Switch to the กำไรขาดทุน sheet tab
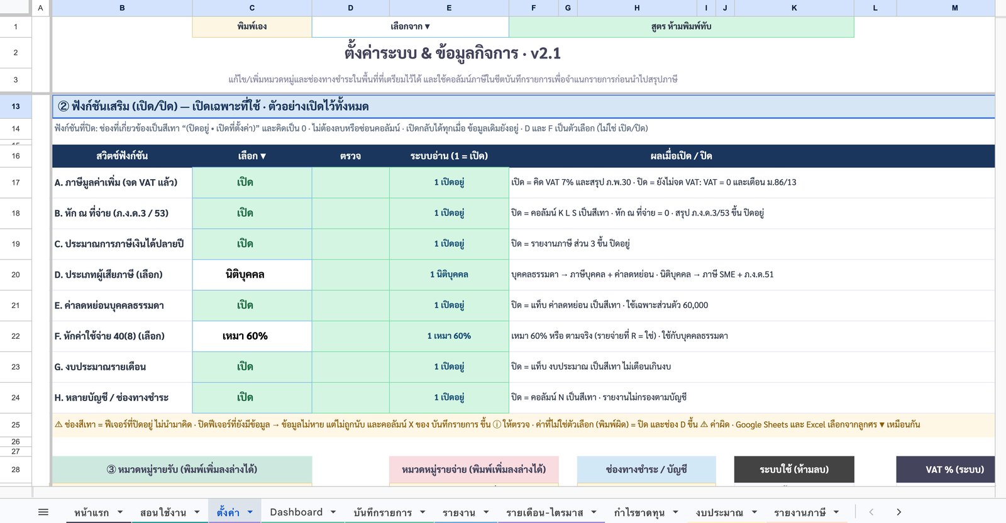 coord(639,512)
